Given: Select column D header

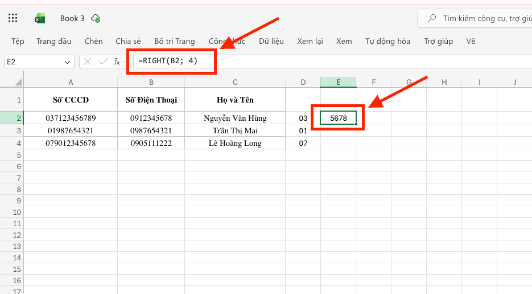Looking at the screenshot, I should (x=303, y=82).
